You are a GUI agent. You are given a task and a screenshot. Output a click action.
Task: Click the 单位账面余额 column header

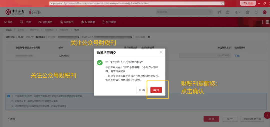pos(224,48)
